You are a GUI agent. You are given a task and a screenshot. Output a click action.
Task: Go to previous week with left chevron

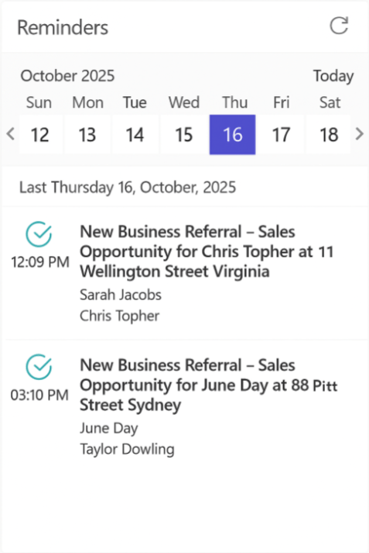click(x=11, y=134)
